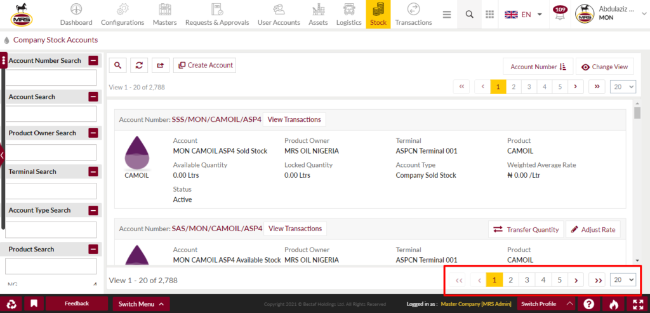650x313 pixels.
Task: Open Requests & Approvals module
Action: (x=217, y=15)
